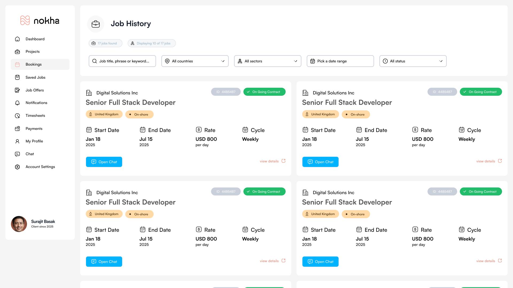The width and height of the screenshot is (513, 288).
Task: Open the Projects menu item
Action: (32, 52)
